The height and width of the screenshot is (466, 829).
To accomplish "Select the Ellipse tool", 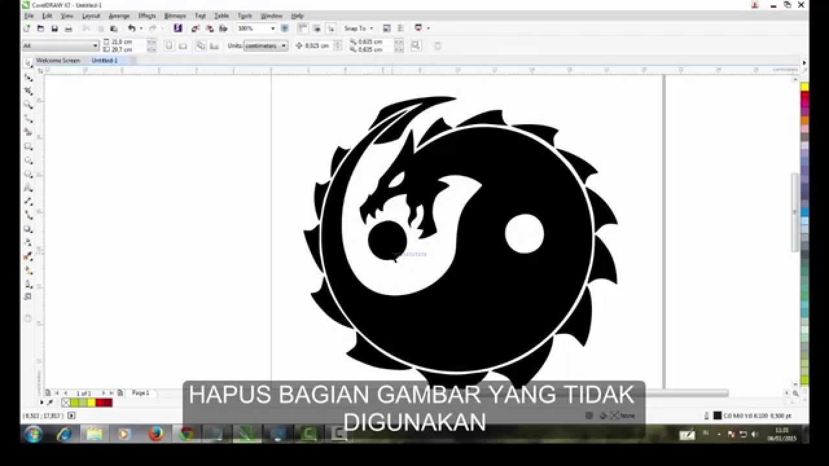I will point(28,160).
